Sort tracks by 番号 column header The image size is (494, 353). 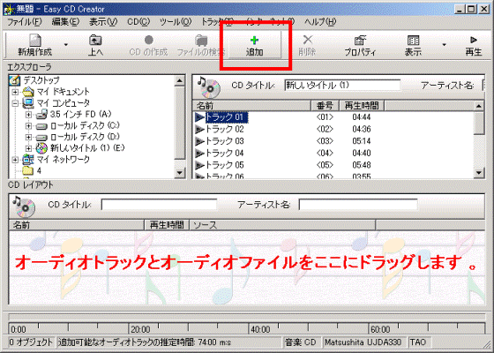[325, 106]
